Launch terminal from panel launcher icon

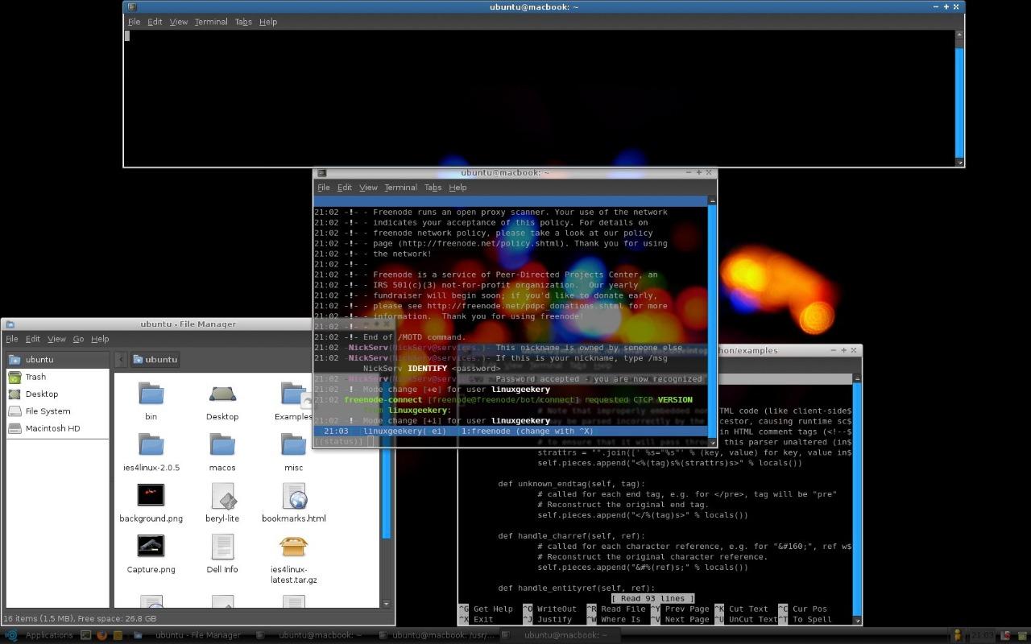[x=86, y=635]
